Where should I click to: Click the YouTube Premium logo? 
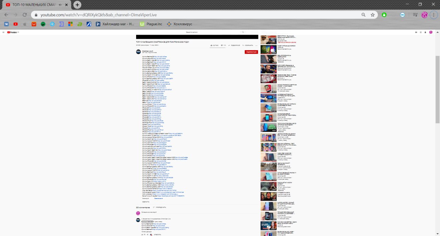pos(12,32)
